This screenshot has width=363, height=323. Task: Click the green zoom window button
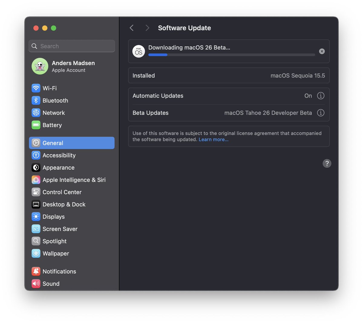tap(54, 28)
